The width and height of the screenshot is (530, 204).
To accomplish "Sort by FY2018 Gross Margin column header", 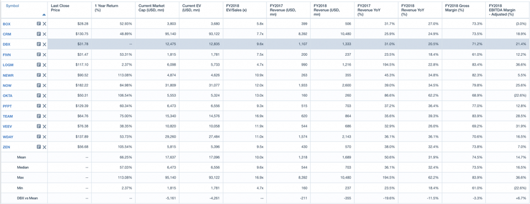I will click(457, 8).
